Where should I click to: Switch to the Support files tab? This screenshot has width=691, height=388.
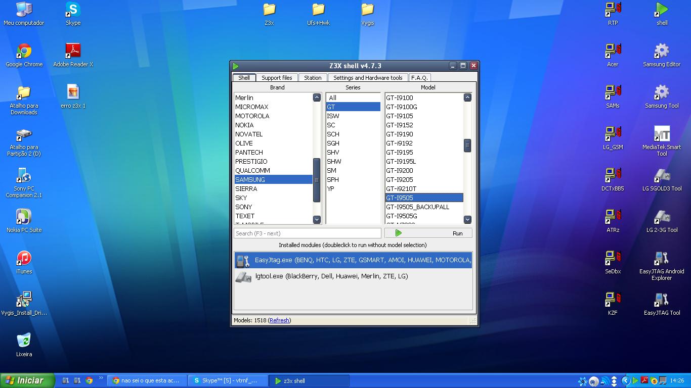(x=277, y=78)
